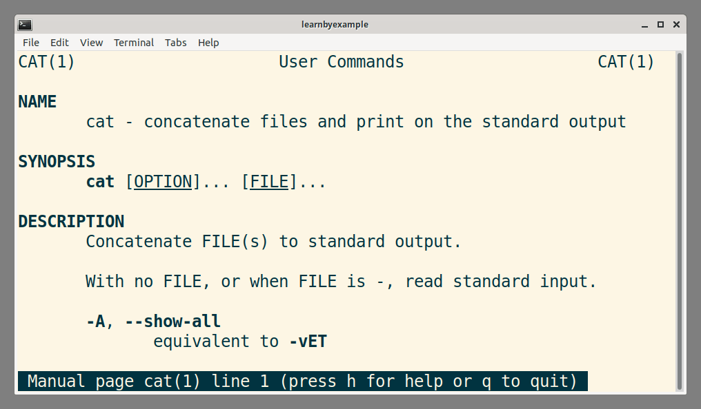Click the underlined FILE link in SYNOPSIS
Viewport: 701px width, 409px height.
[269, 181]
